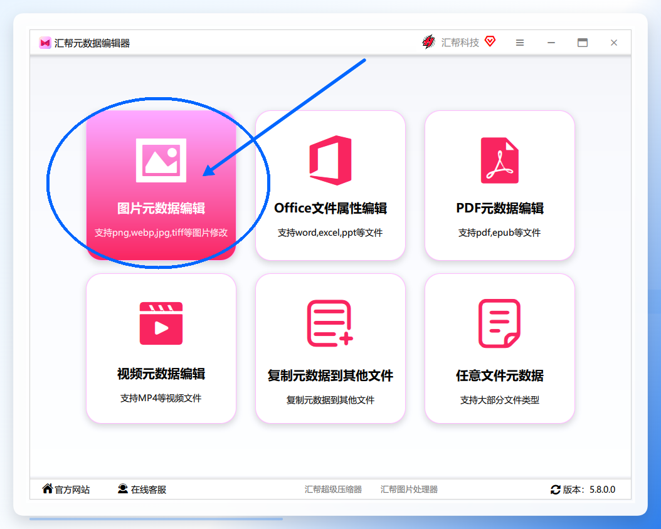Open the 汇帮超级压缩器 link
The height and width of the screenshot is (529, 661).
333,490
